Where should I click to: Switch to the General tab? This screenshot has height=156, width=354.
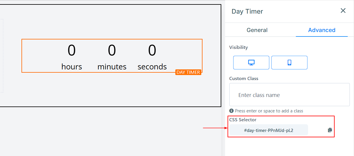257,30
